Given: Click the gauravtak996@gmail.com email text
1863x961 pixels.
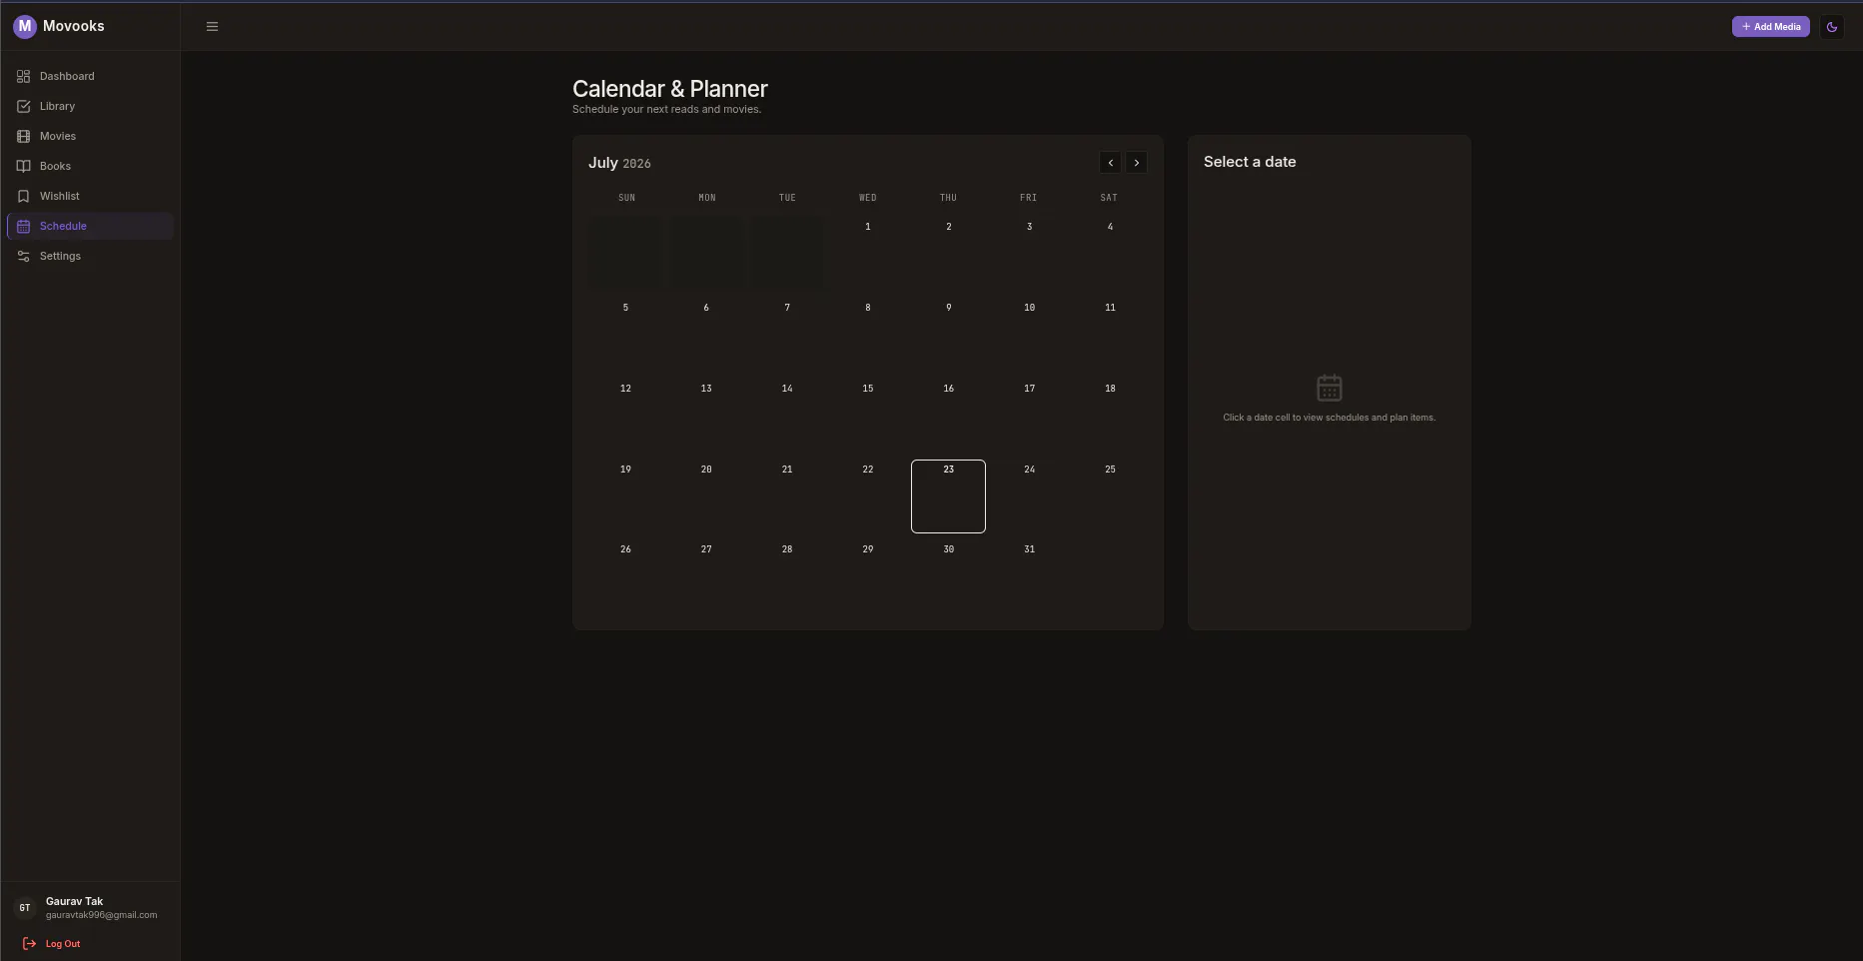Looking at the screenshot, I should (x=102, y=915).
